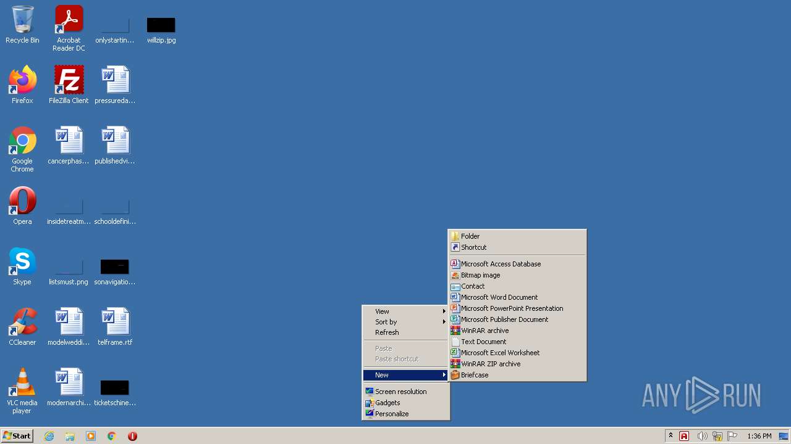Expand the Sort by submenu

click(405, 322)
